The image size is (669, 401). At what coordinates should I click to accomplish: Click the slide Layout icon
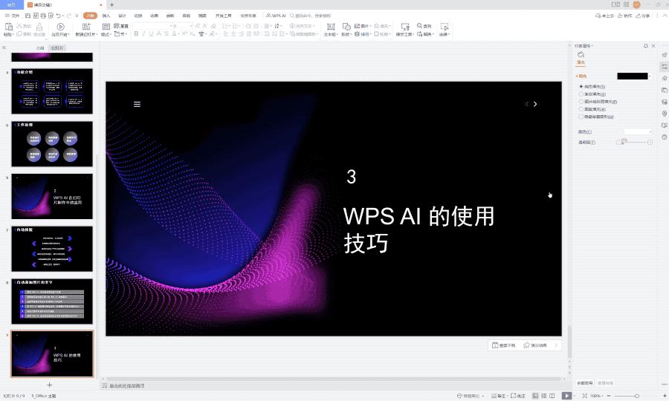106,27
